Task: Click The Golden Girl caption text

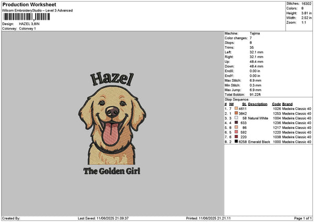Action: (x=112, y=171)
